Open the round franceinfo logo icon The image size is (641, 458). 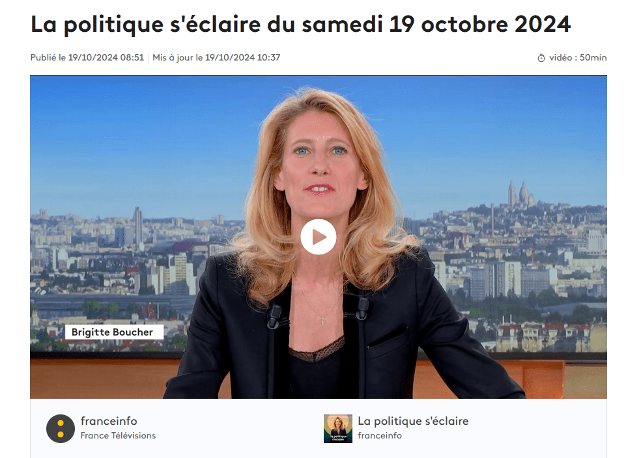click(61, 429)
